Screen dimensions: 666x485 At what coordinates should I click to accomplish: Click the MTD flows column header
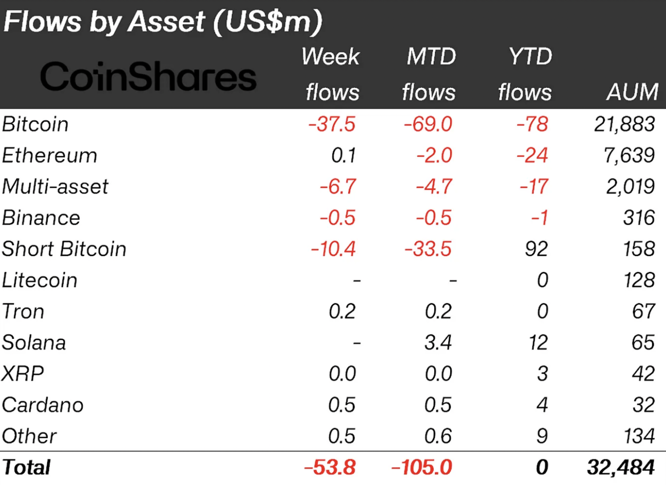coord(429,74)
